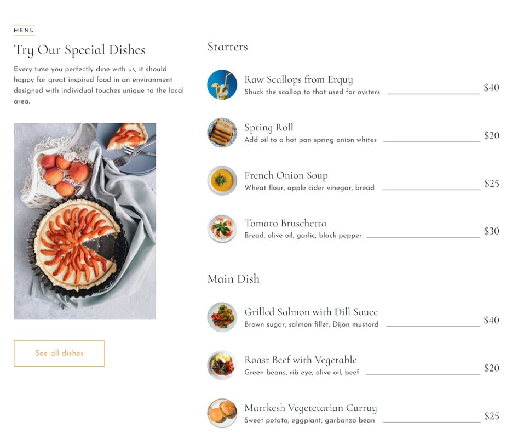Click the Raw Scallops drink thumbnail
The image size is (512, 445).
222,84
